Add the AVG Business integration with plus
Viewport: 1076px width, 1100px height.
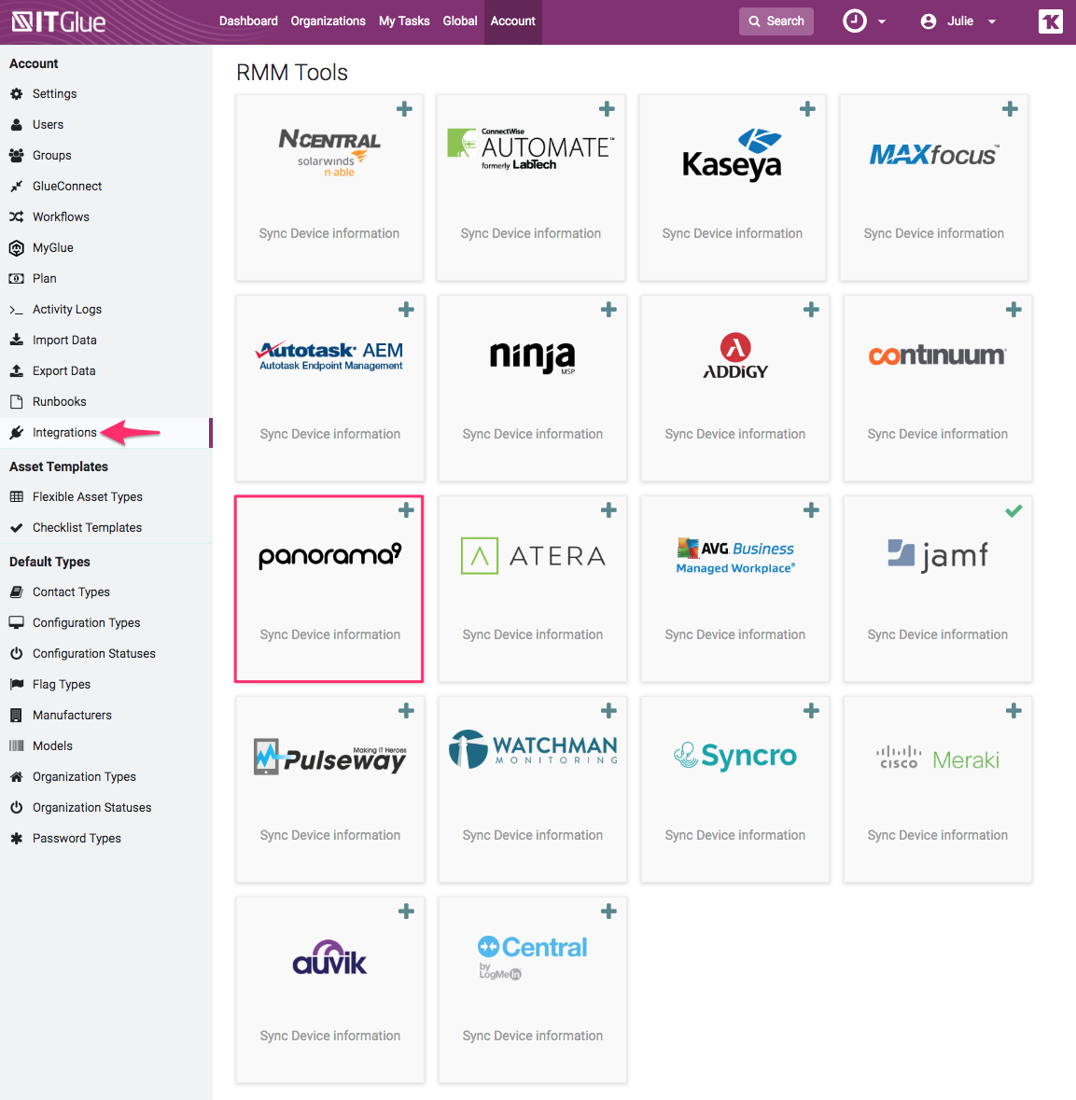coord(811,510)
